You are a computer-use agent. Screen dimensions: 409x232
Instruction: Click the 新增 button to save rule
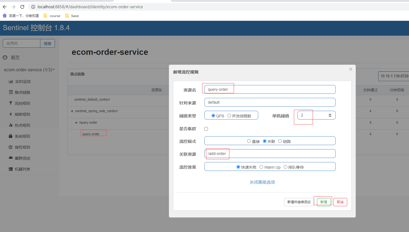(x=324, y=202)
